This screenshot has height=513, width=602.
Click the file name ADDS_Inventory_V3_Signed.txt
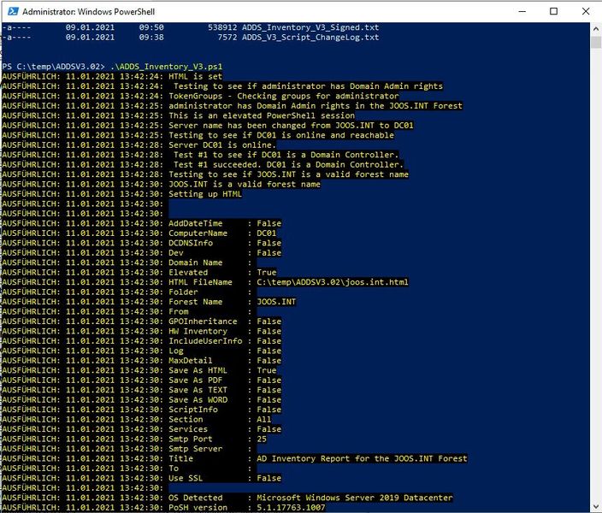[x=310, y=27]
